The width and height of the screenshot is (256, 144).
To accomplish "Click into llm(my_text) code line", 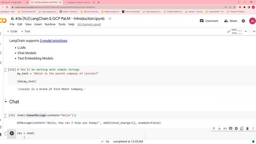I will coord(27,81).
